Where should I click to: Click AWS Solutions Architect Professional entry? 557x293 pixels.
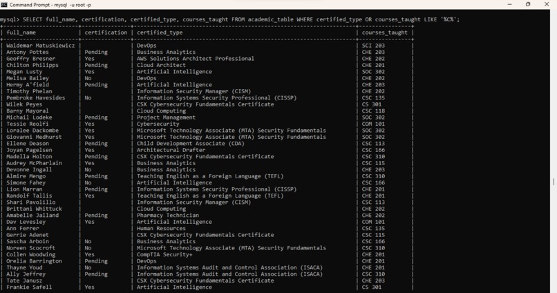point(196,59)
